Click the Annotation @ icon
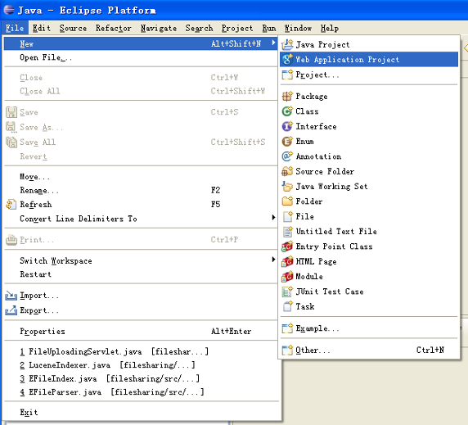Screen dimensions: 468x425 pos(287,156)
